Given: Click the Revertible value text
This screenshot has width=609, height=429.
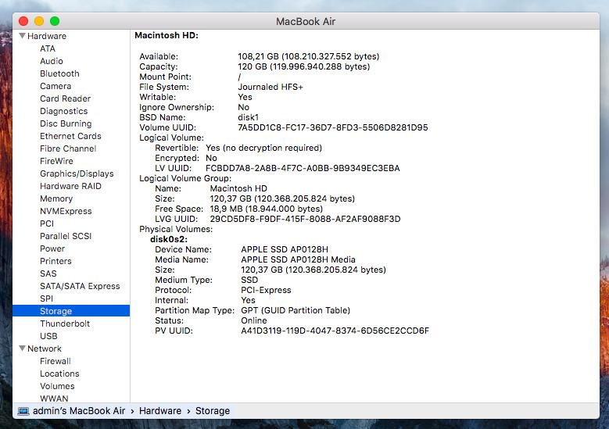Looking at the screenshot, I should point(263,148).
